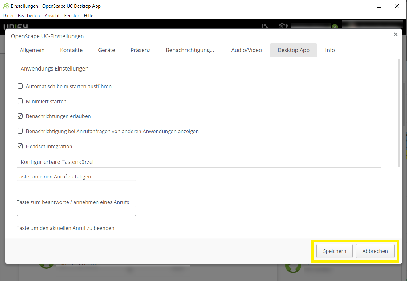
Task: Close the OpenScape UC-Einstellungen dialog
Action: tap(396, 35)
